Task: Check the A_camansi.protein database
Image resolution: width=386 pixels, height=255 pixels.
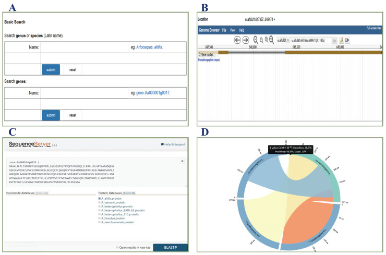Action: click(100, 202)
